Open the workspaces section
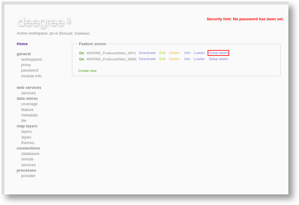 [32, 59]
